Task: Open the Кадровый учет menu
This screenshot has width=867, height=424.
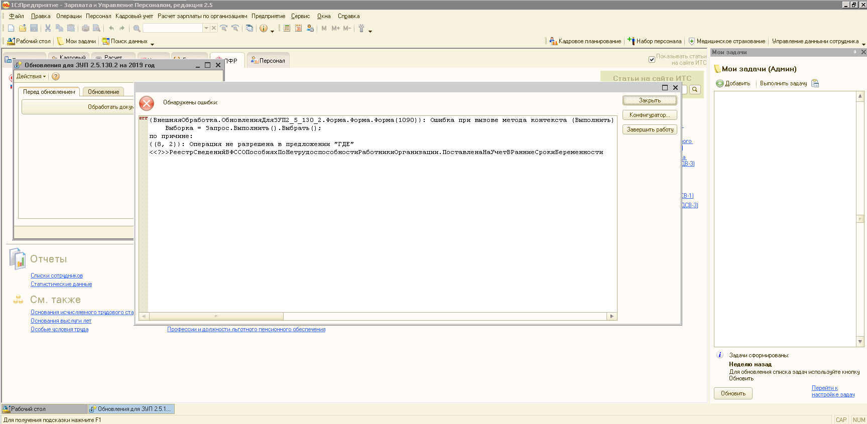Action: point(134,16)
